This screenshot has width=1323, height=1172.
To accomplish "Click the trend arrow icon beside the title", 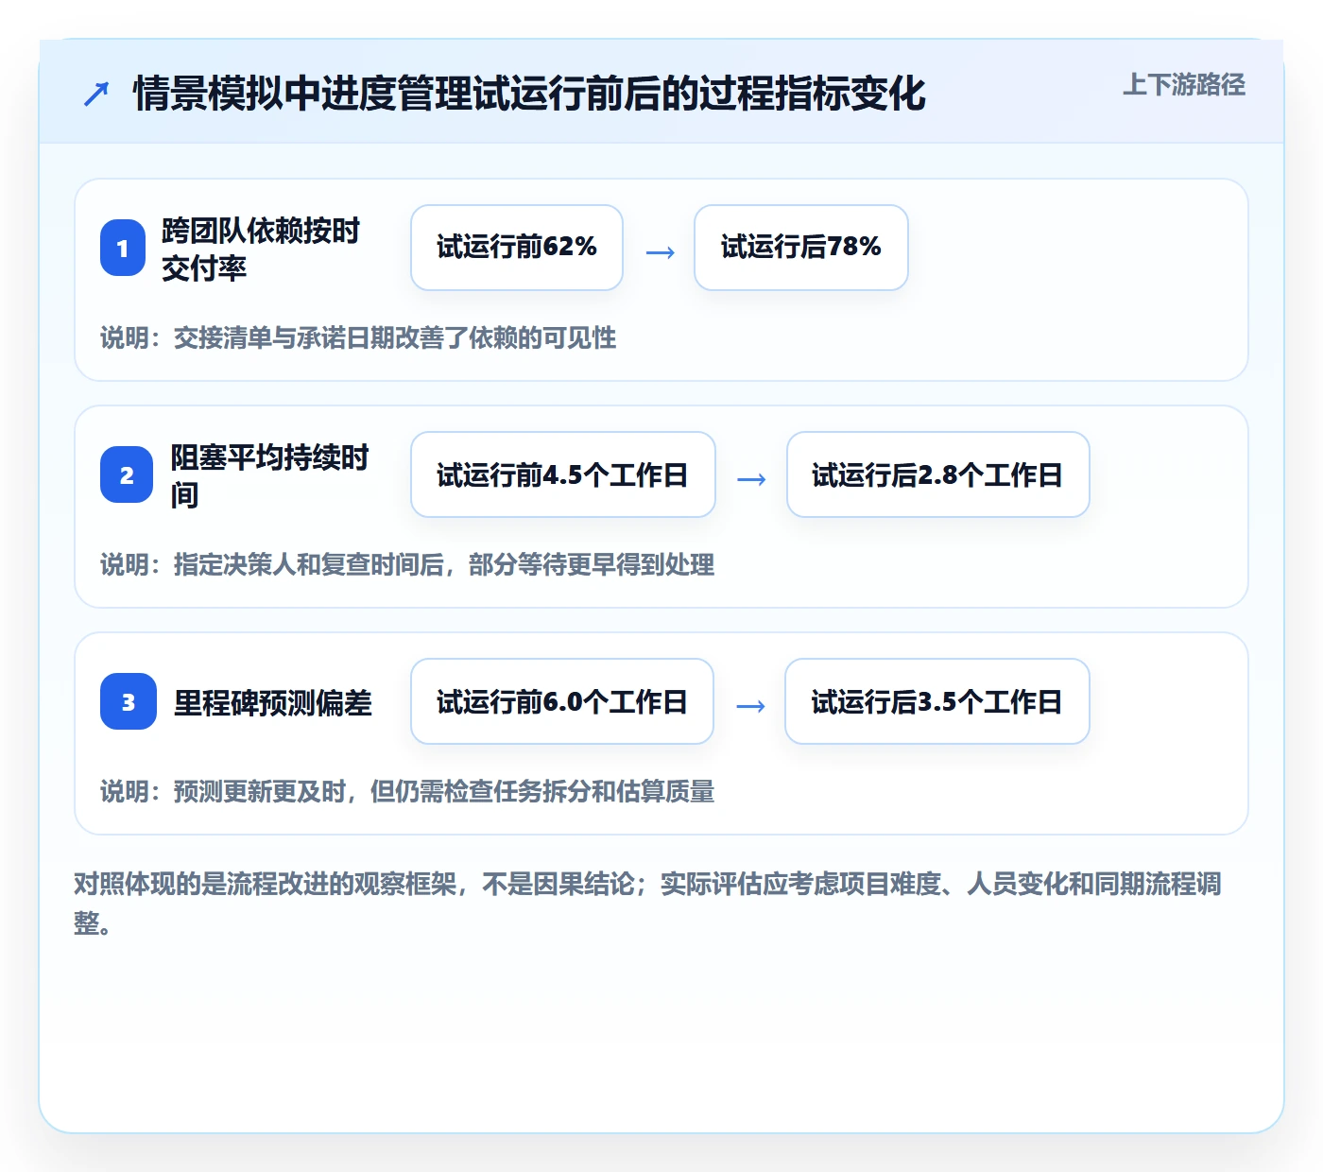I will coord(96,94).
